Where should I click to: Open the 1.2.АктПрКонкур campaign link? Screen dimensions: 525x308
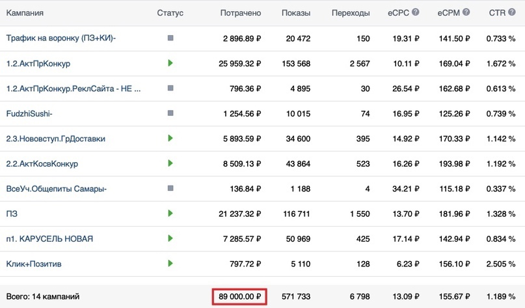click(38, 63)
